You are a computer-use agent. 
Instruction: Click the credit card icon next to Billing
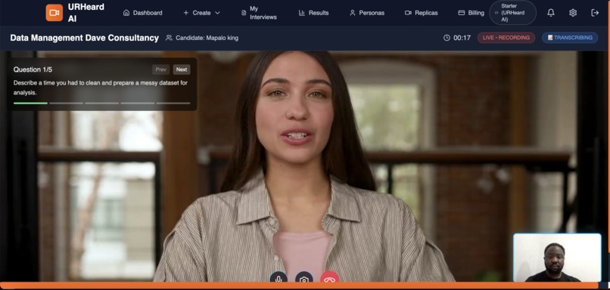pyautogui.click(x=462, y=13)
